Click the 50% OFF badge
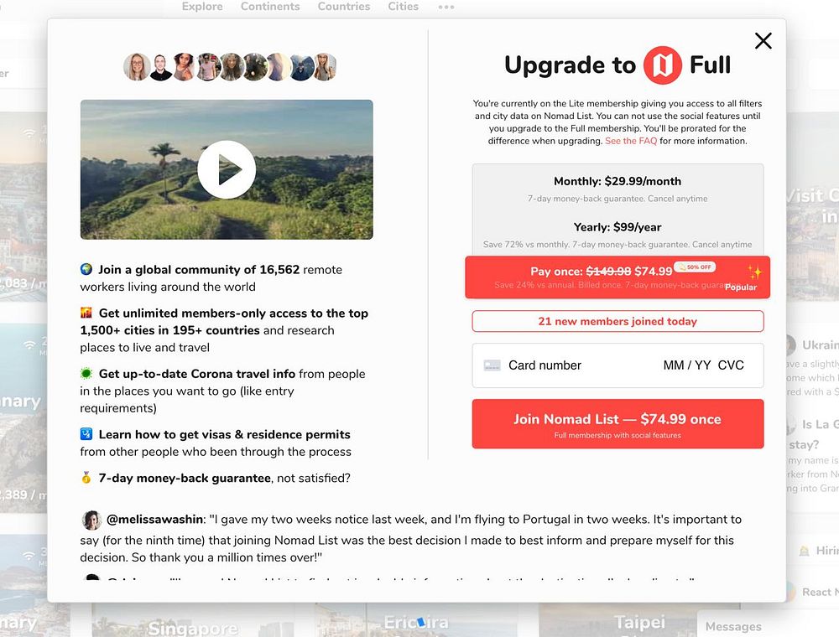Viewport: 839px width, 637px height. coord(695,267)
